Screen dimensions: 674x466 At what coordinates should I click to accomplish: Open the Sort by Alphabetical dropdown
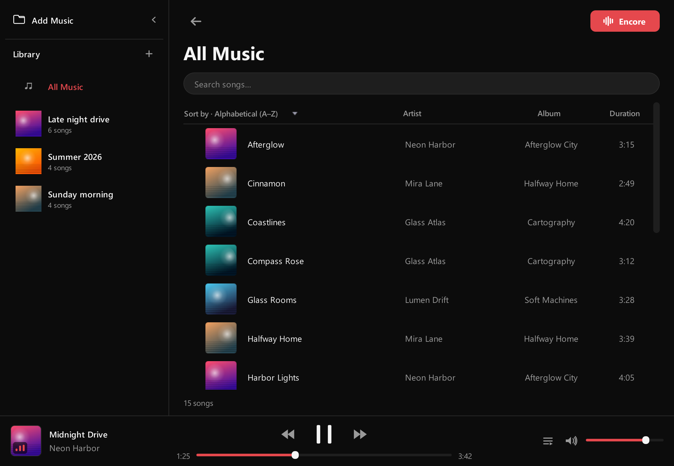pos(240,114)
